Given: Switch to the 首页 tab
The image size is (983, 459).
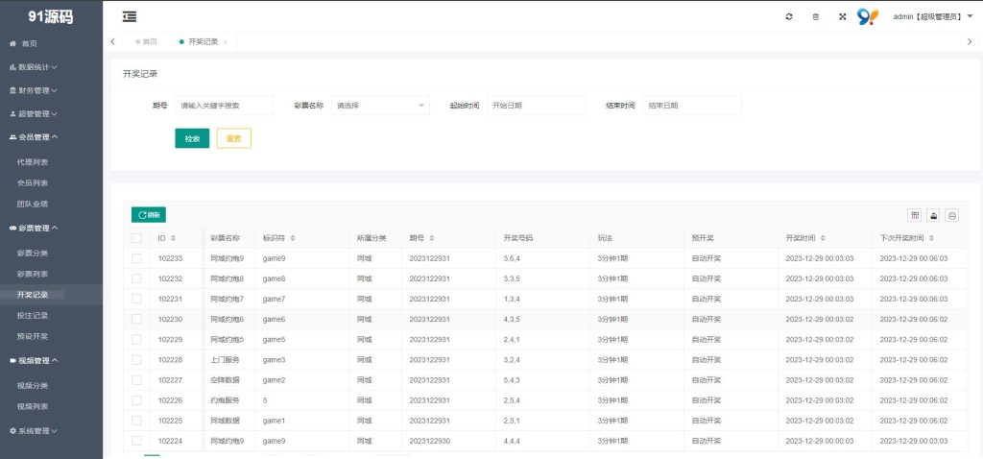Looking at the screenshot, I should pyautogui.click(x=147, y=42).
